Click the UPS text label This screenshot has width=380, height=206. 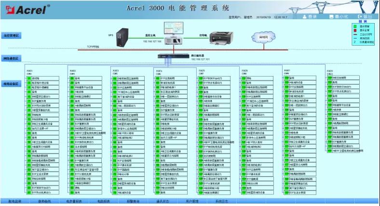click(x=111, y=35)
